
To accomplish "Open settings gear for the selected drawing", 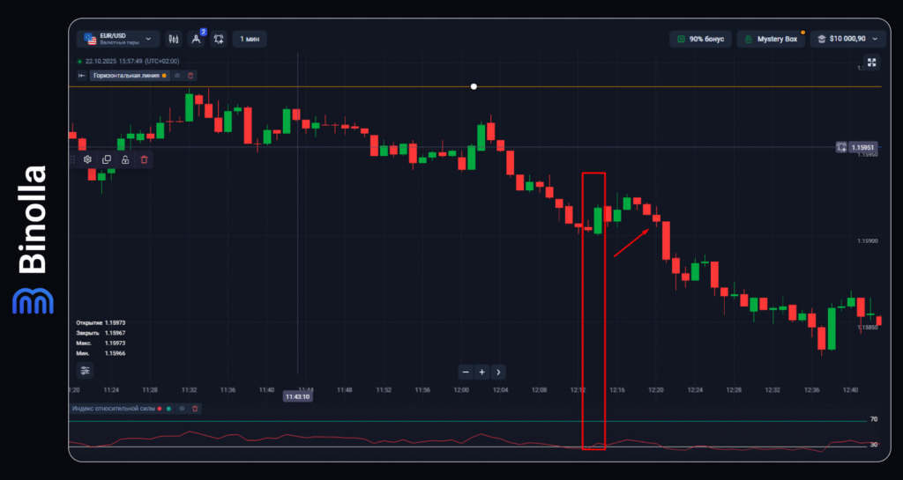I will click(87, 159).
